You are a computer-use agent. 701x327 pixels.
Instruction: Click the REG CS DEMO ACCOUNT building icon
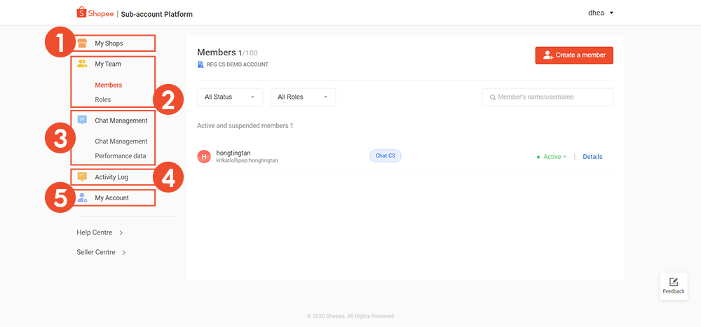tap(200, 64)
